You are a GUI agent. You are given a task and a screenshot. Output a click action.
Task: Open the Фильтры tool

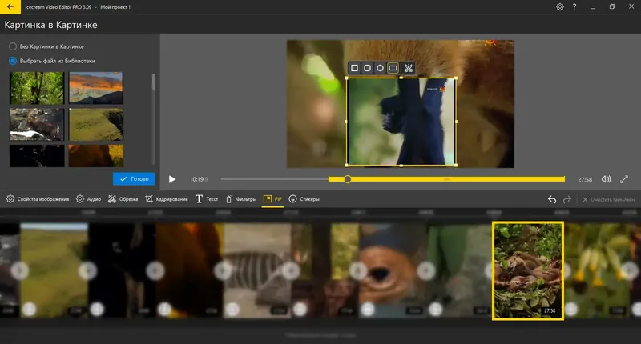pos(241,199)
